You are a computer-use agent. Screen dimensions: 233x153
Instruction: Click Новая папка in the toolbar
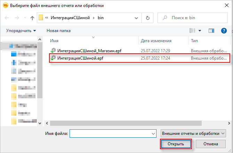coord(58,31)
